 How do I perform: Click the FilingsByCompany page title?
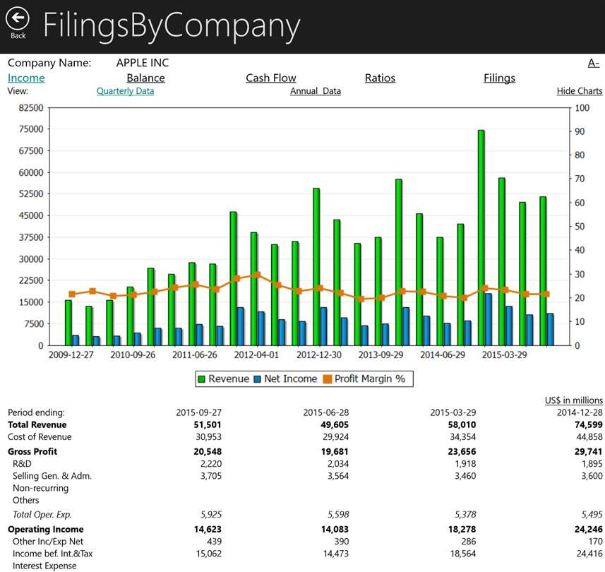[x=172, y=25]
